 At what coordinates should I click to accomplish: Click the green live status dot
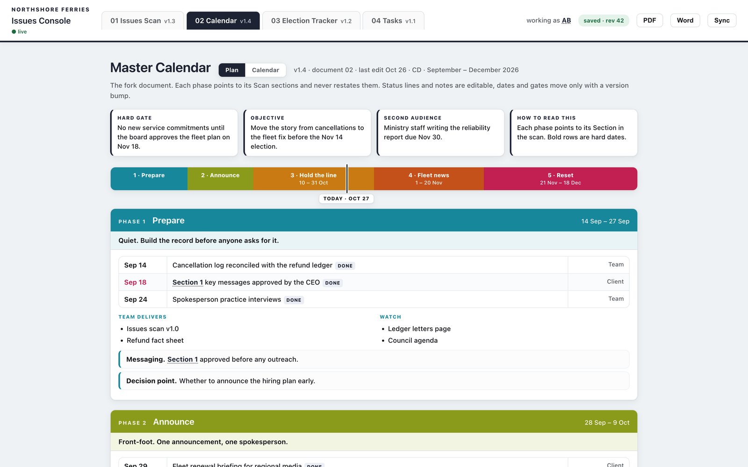[x=14, y=32]
